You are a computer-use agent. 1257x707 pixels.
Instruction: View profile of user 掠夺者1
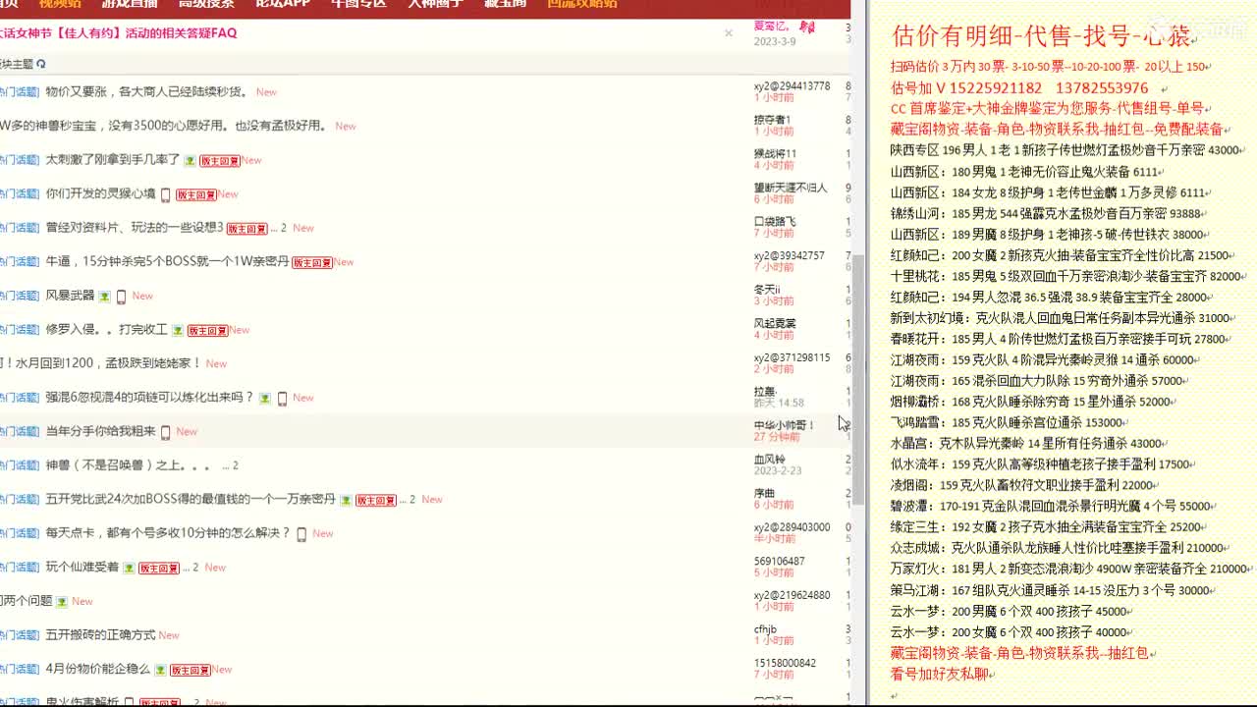pyautogui.click(x=772, y=120)
